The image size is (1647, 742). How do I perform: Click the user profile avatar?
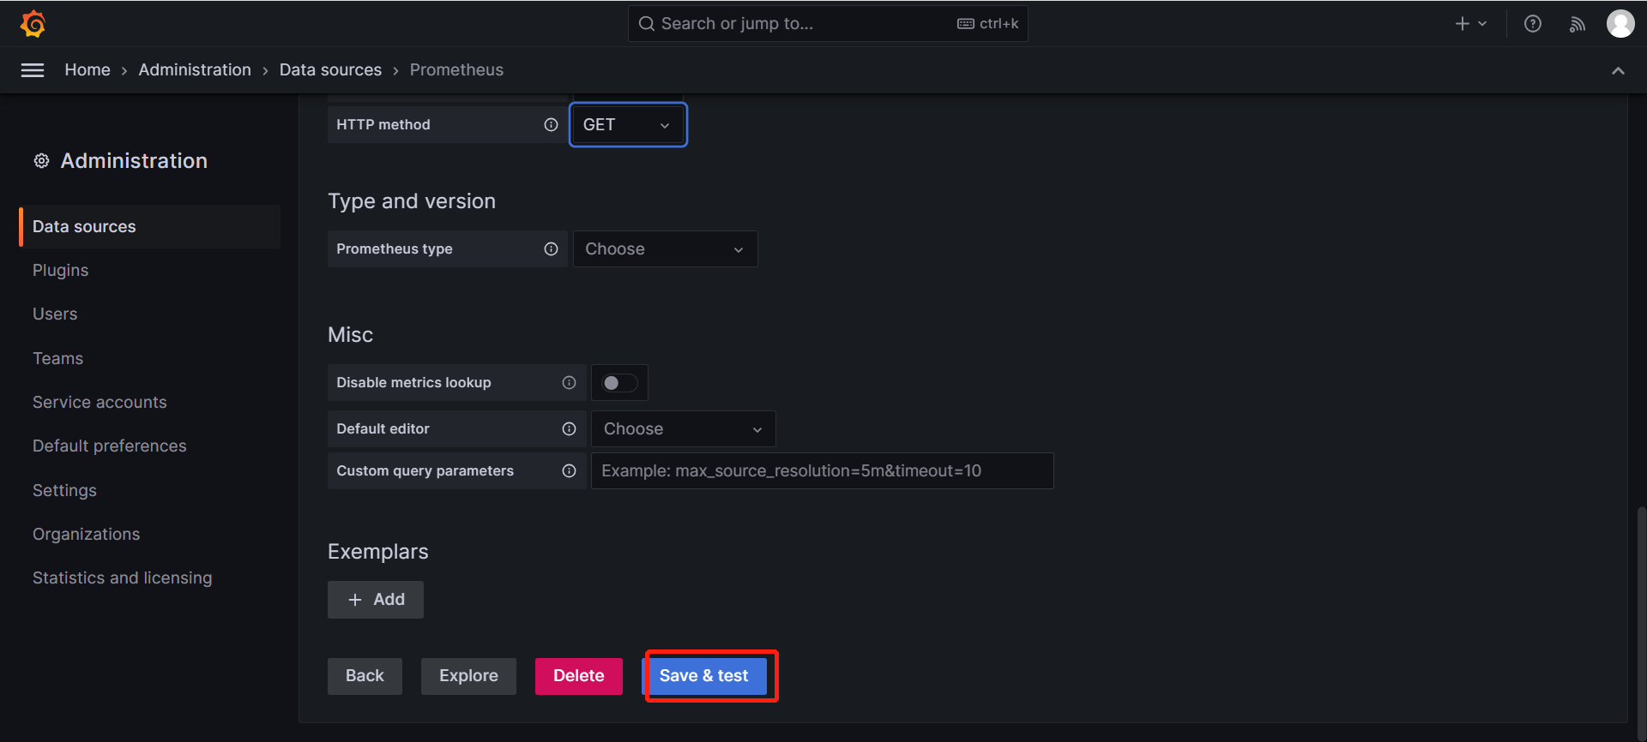pos(1620,24)
